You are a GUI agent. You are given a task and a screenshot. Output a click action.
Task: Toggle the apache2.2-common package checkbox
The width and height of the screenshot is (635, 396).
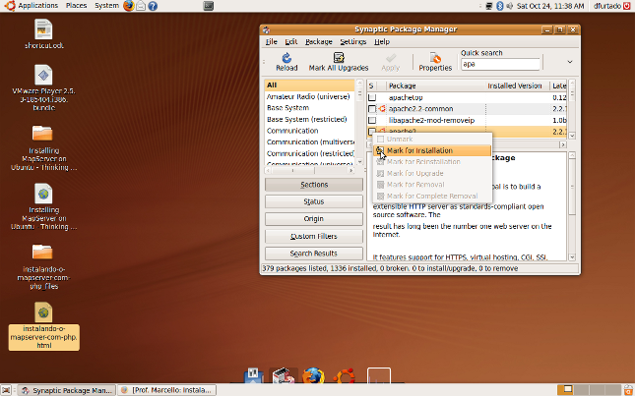click(x=372, y=109)
